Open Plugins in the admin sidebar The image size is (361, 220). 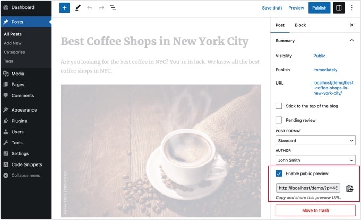coord(19,121)
